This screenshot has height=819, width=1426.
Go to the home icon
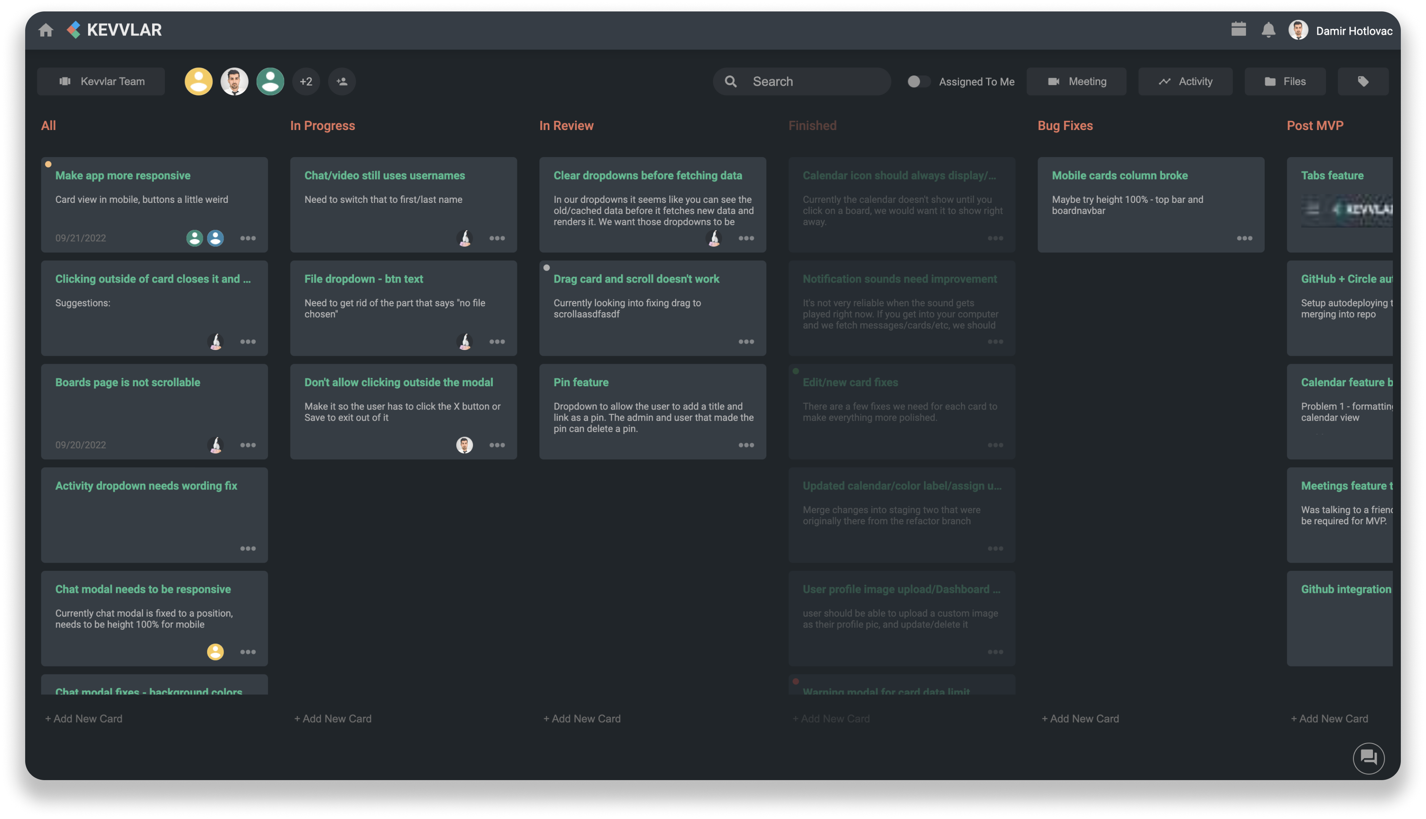coord(46,30)
